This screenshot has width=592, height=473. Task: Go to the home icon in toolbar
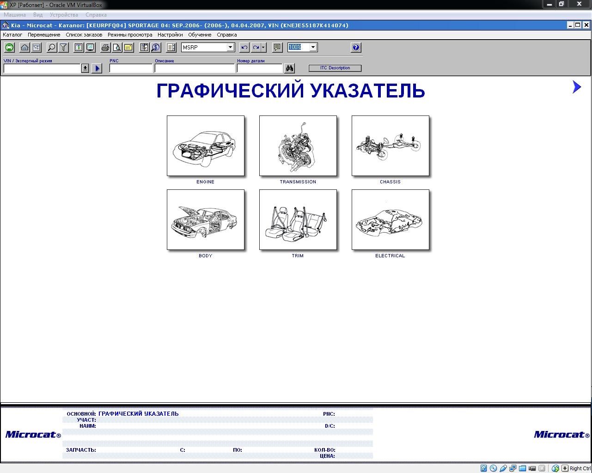(25, 47)
